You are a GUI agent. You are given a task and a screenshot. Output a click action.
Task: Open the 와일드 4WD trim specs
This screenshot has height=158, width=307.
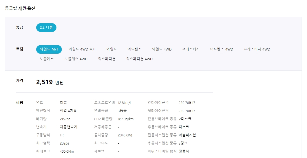tap(162, 49)
